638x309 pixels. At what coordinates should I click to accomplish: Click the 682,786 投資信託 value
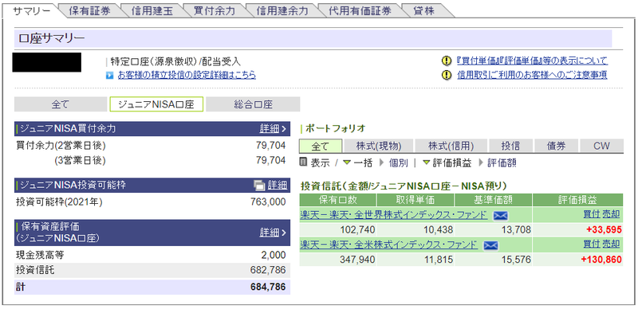coord(268,270)
